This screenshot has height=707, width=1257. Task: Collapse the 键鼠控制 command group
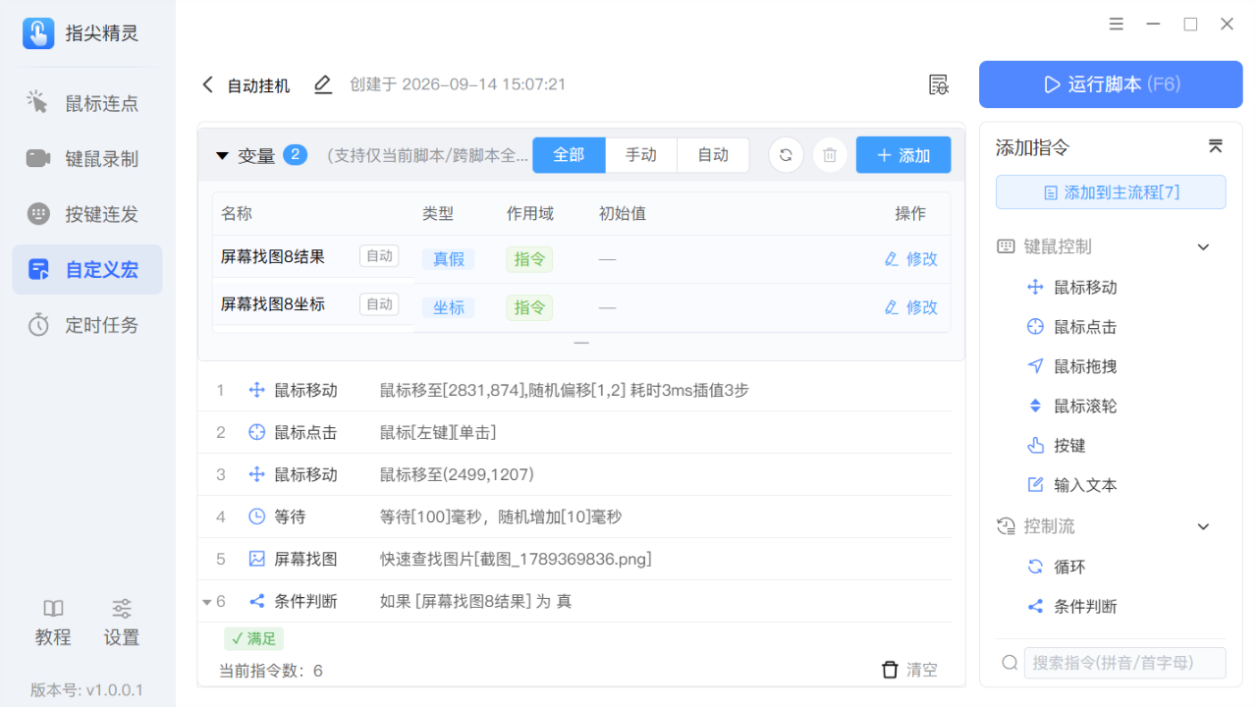(1204, 246)
